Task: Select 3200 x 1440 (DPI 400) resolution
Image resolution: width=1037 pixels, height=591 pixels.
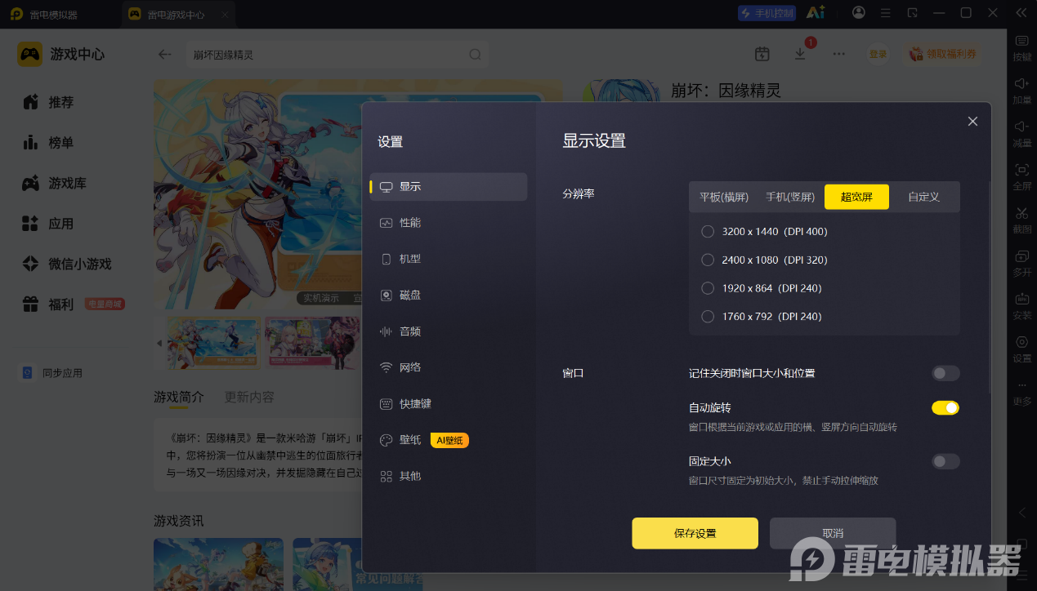Action: pyautogui.click(x=765, y=232)
